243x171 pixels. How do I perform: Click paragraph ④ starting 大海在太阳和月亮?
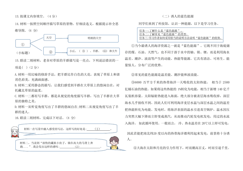181,148
